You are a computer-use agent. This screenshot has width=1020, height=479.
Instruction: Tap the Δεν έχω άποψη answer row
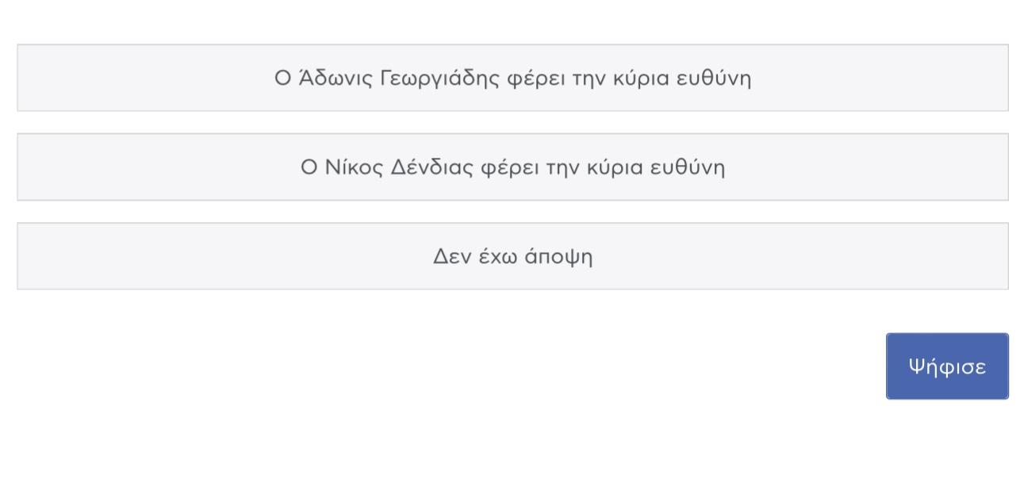pos(512,256)
